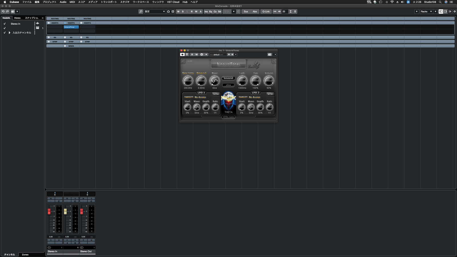Open the トランスポート menu
The width and height of the screenshot is (457, 257).
tap(109, 2)
